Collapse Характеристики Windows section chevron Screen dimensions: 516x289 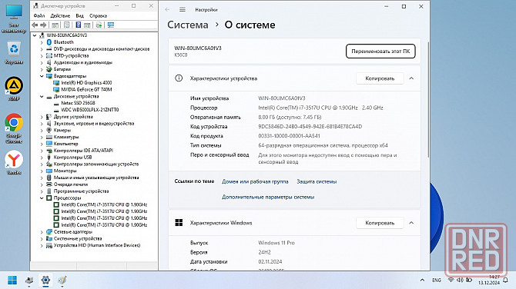(411, 223)
